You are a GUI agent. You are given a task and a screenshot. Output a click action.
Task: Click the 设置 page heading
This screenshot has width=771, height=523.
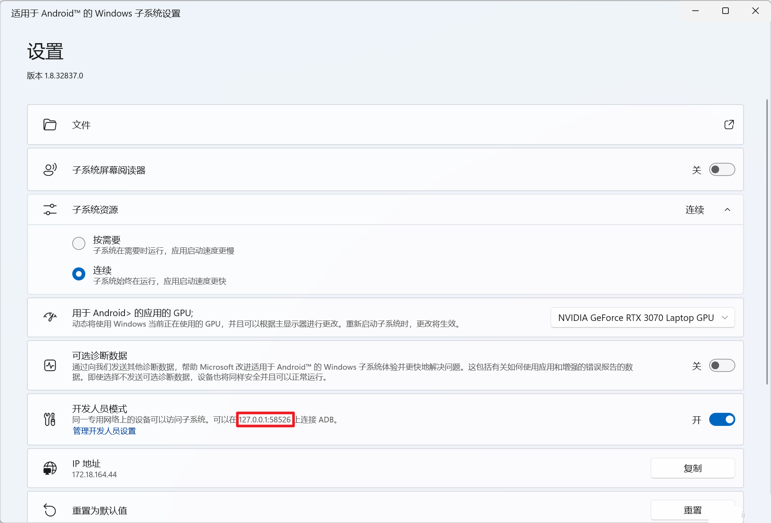(x=45, y=51)
